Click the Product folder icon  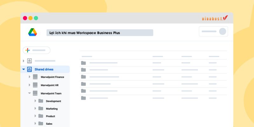pos(41,116)
